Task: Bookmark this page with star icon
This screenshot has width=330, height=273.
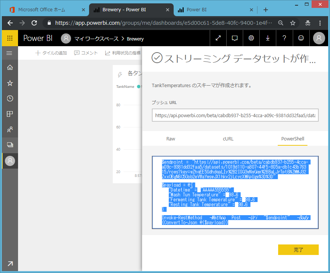Action: point(293,23)
